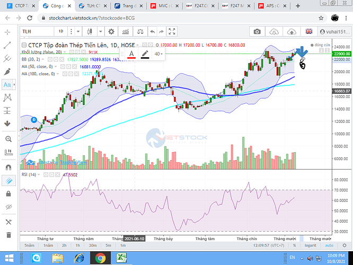Remove drawings with trash can icon
The image size is (353, 265).
coord(8,235)
